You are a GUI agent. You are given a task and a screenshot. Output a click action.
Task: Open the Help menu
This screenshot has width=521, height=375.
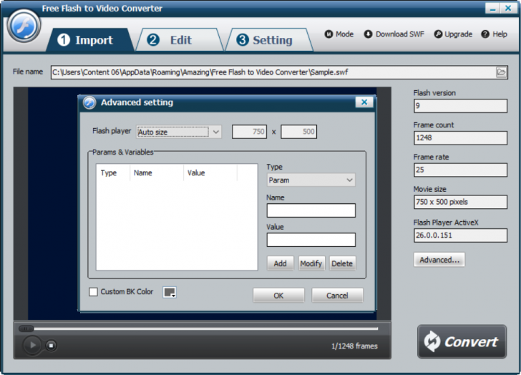[x=494, y=34]
